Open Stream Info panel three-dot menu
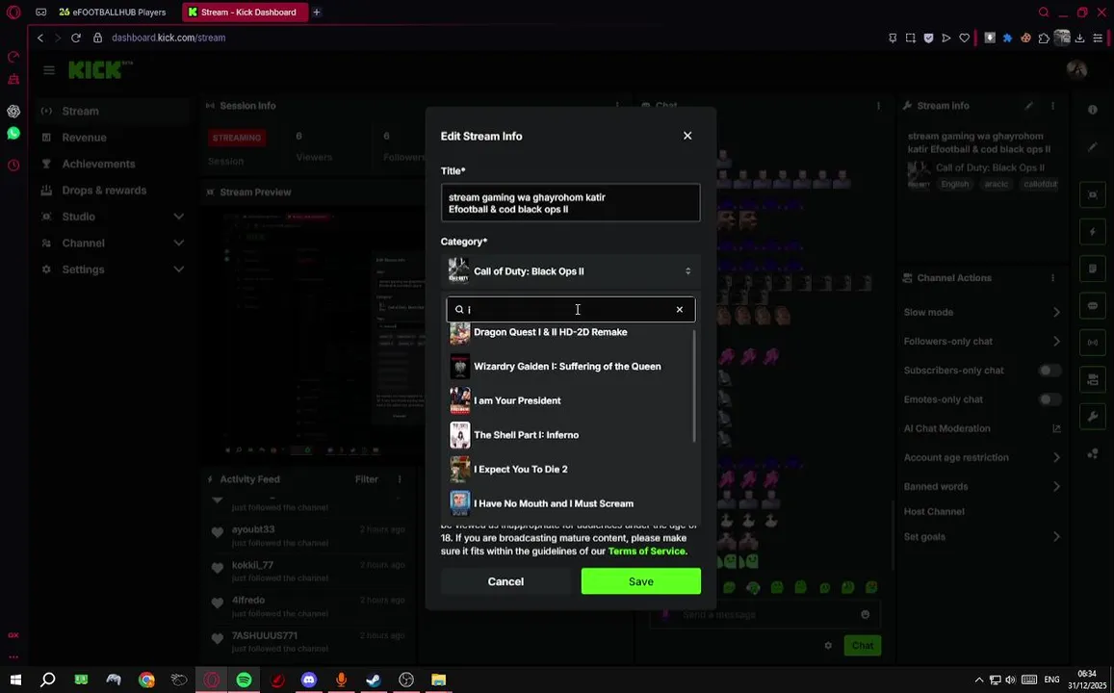 tap(1053, 106)
